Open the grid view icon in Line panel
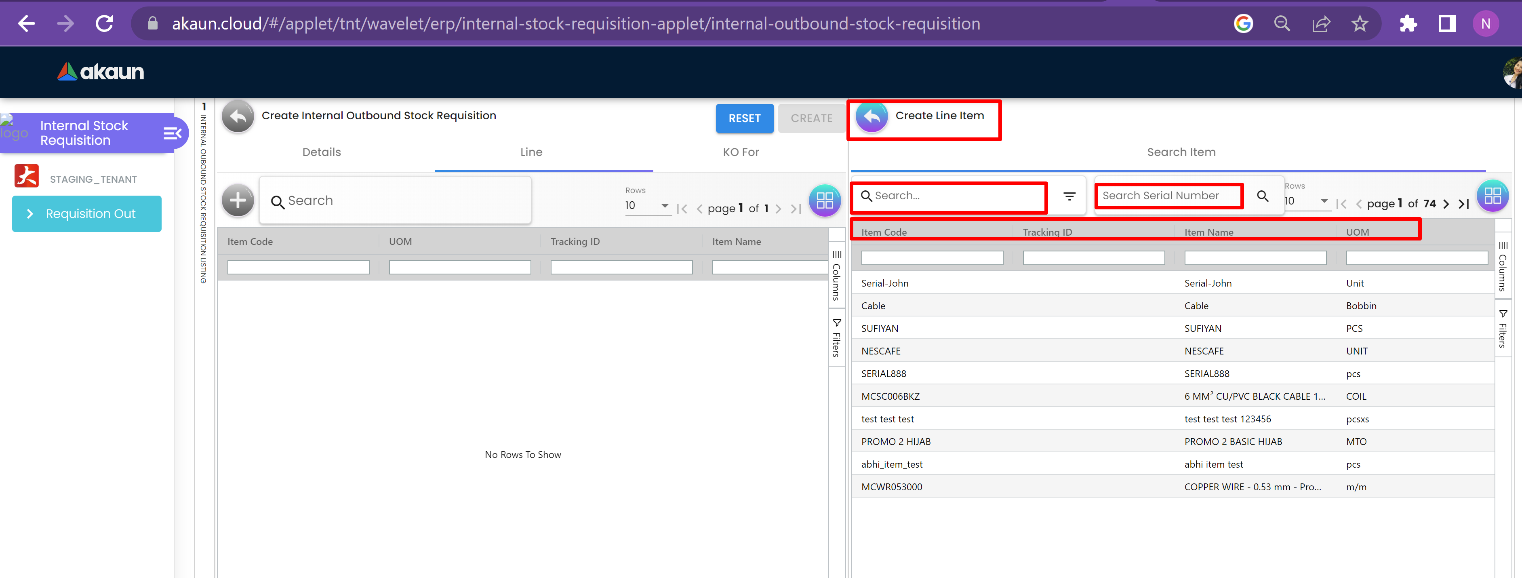This screenshot has width=1522, height=578. point(824,201)
